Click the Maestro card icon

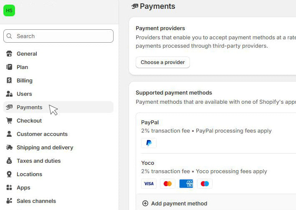[205, 184]
